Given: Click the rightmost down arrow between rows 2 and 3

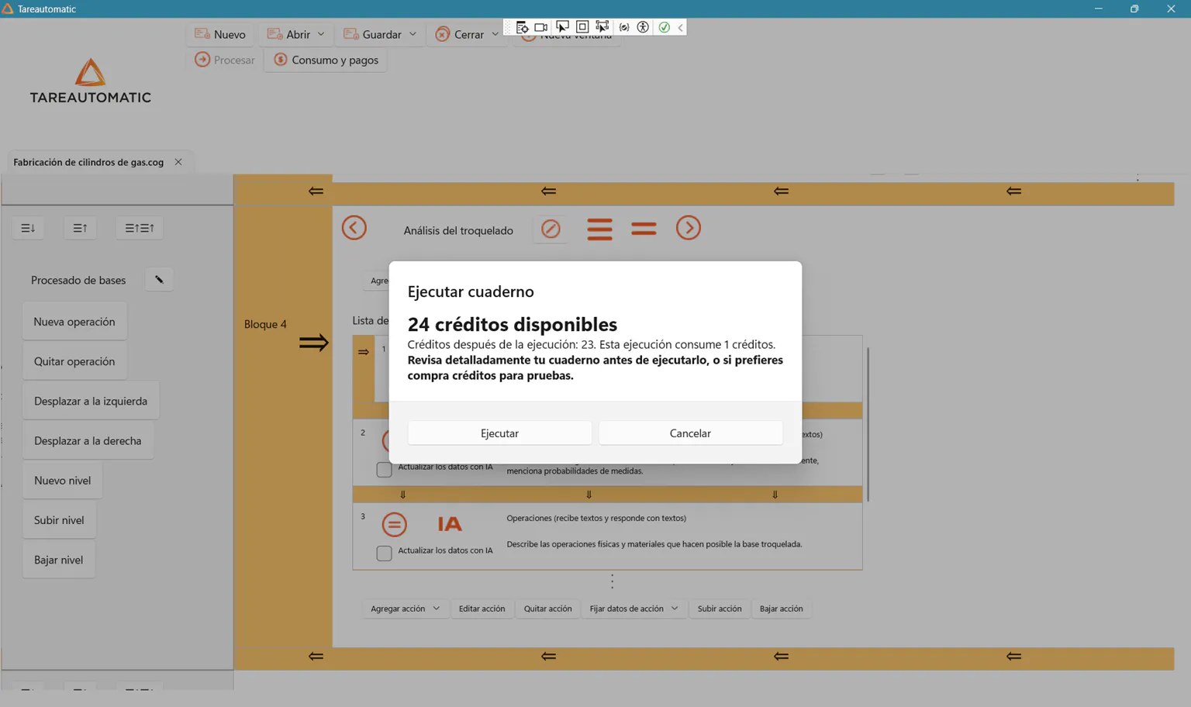Looking at the screenshot, I should tap(775, 495).
